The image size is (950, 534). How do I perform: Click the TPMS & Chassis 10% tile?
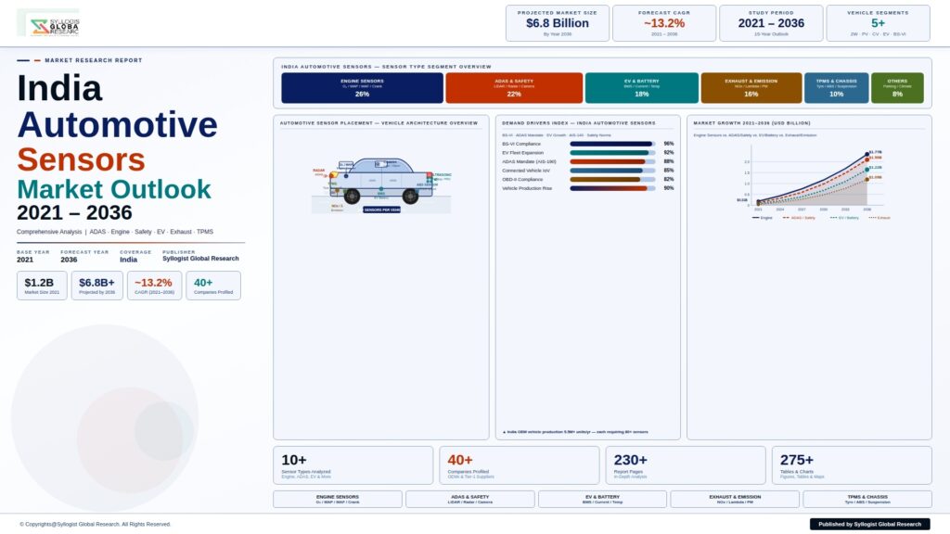(x=836, y=88)
